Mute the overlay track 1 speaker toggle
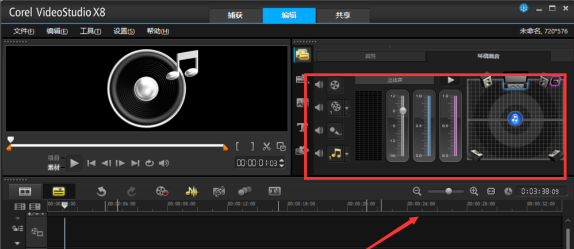The width and height of the screenshot is (574, 249). 319,107
